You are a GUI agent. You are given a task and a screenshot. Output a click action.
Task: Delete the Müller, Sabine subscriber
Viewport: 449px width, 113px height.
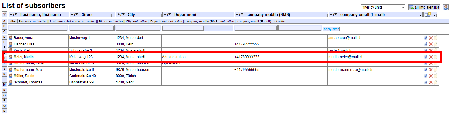click(431, 76)
